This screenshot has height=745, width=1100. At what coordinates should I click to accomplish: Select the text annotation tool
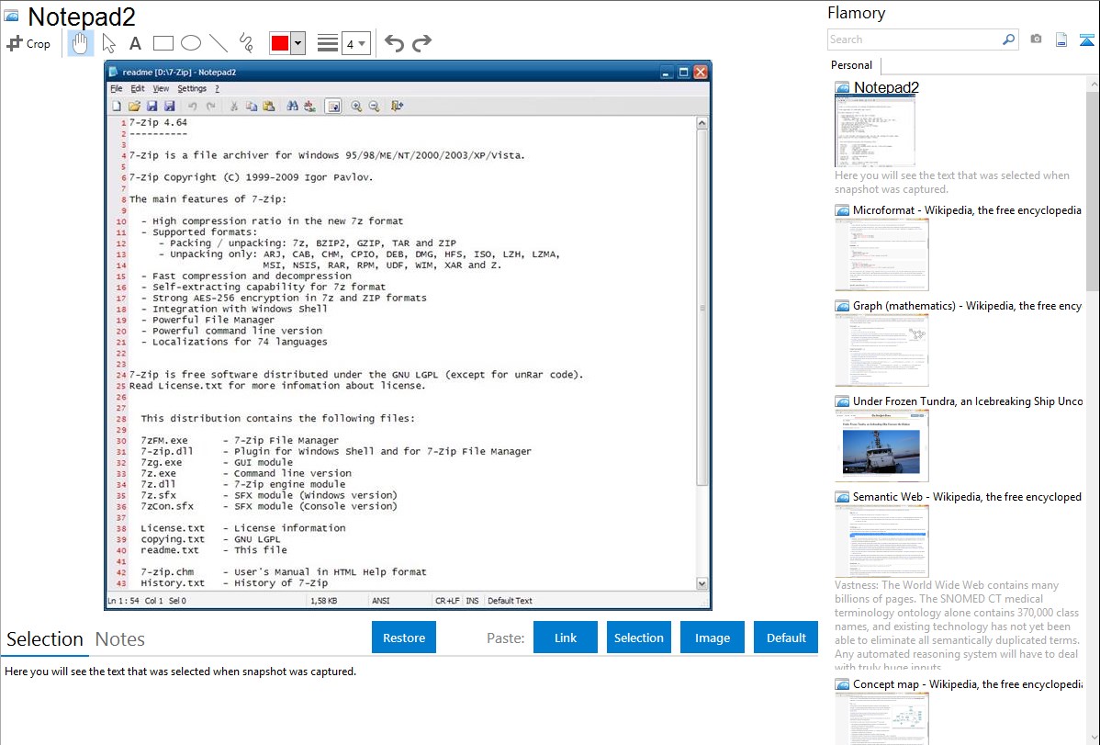click(135, 43)
